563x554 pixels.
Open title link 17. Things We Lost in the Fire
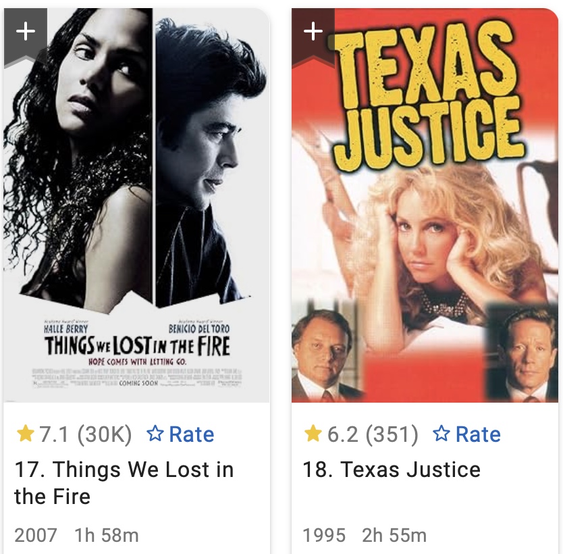(124, 483)
